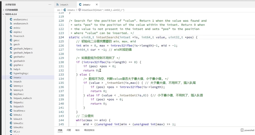The width and height of the screenshot is (255, 135).
Task: Open listpack_malloc.h in the explorer
Action: coord(23,98)
